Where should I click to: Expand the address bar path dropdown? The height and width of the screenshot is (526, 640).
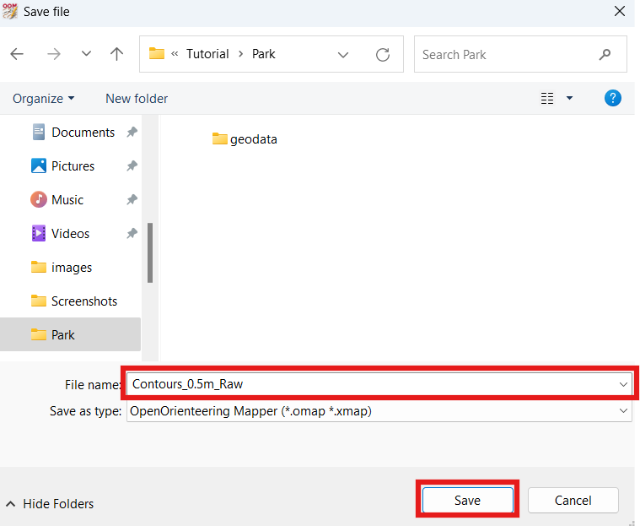click(343, 54)
